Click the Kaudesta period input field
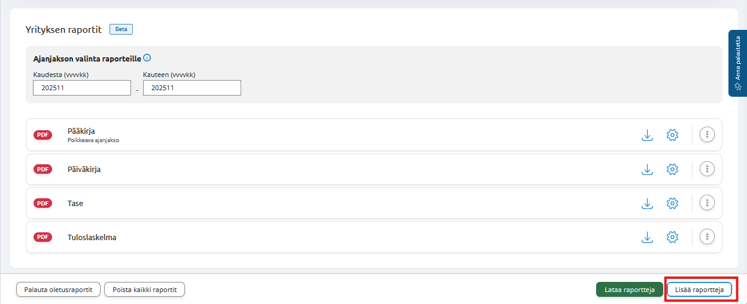This screenshot has width=747, height=304. point(81,88)
